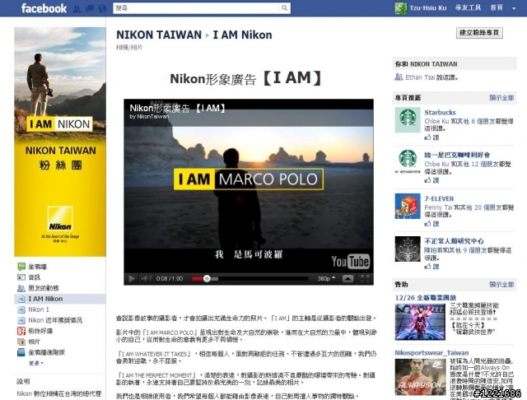Image resolution: width=527 pixels, height=400 pixels.
Task: Click the video expand arrow button
Action: pos(347,278)
